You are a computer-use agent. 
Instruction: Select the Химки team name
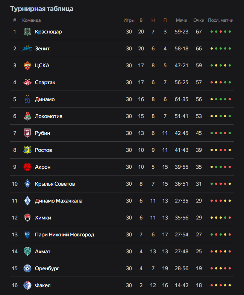43,218
